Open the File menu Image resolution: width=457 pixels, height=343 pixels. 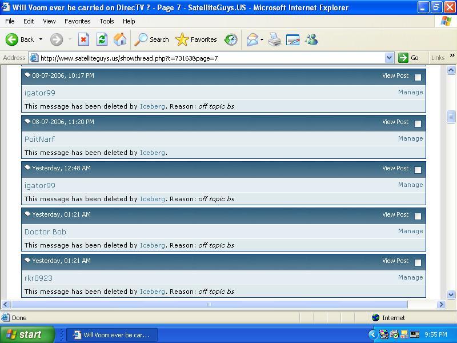click(10, 21)
